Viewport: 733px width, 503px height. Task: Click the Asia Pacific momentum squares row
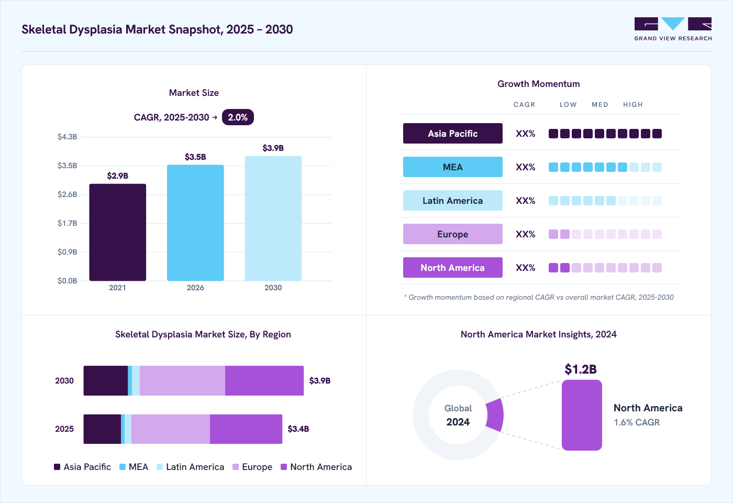[x=605, y=134]
